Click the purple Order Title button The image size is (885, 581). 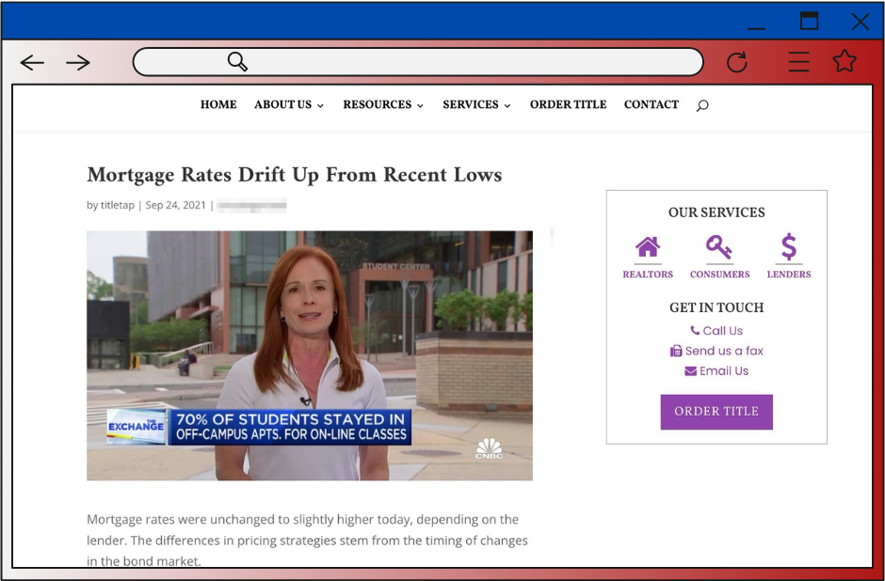[x=716, y=412]
